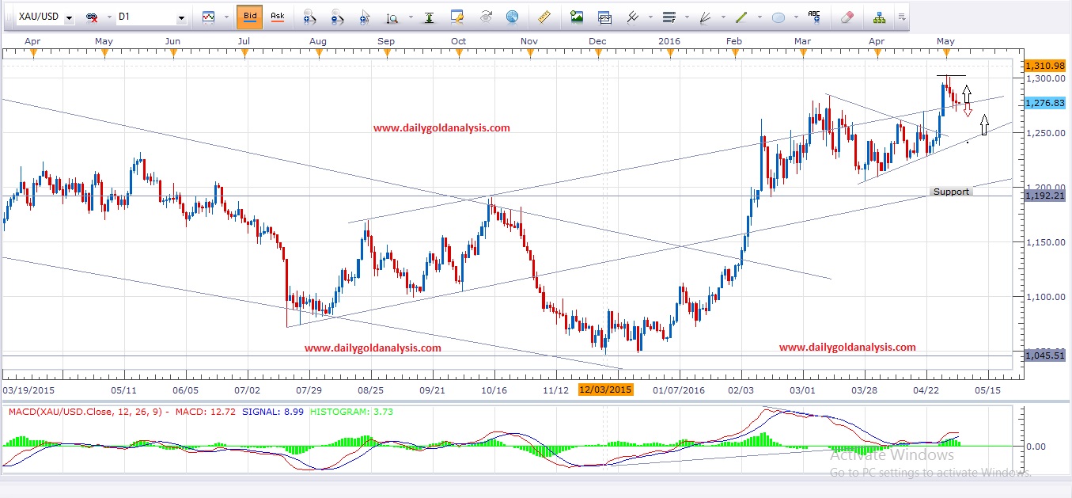Select the 12/03/2015 date marker

click(x=607, y=390)
